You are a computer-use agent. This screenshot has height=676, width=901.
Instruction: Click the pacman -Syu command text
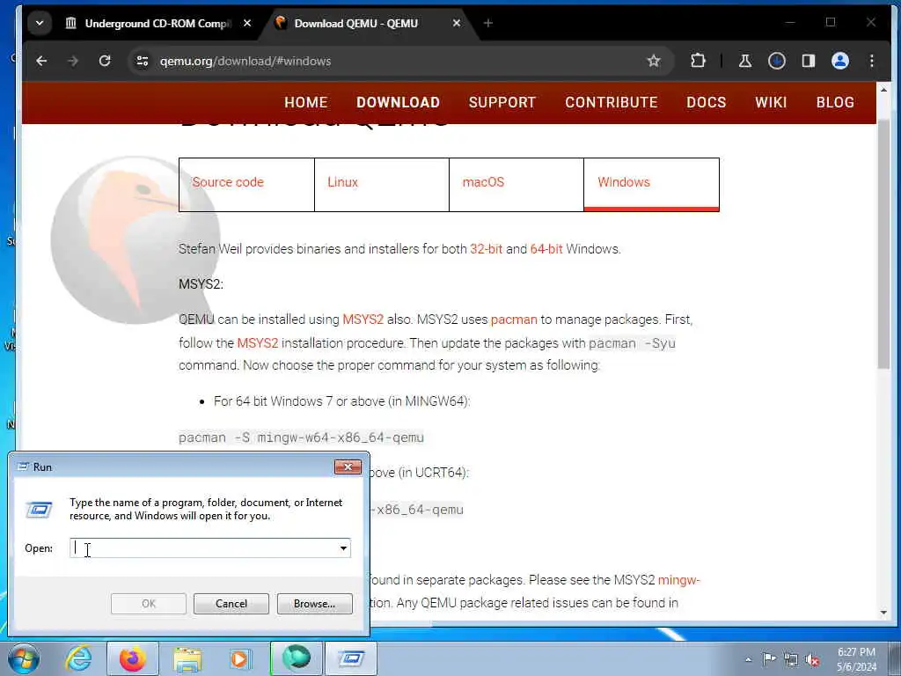[x=632, y=344]
